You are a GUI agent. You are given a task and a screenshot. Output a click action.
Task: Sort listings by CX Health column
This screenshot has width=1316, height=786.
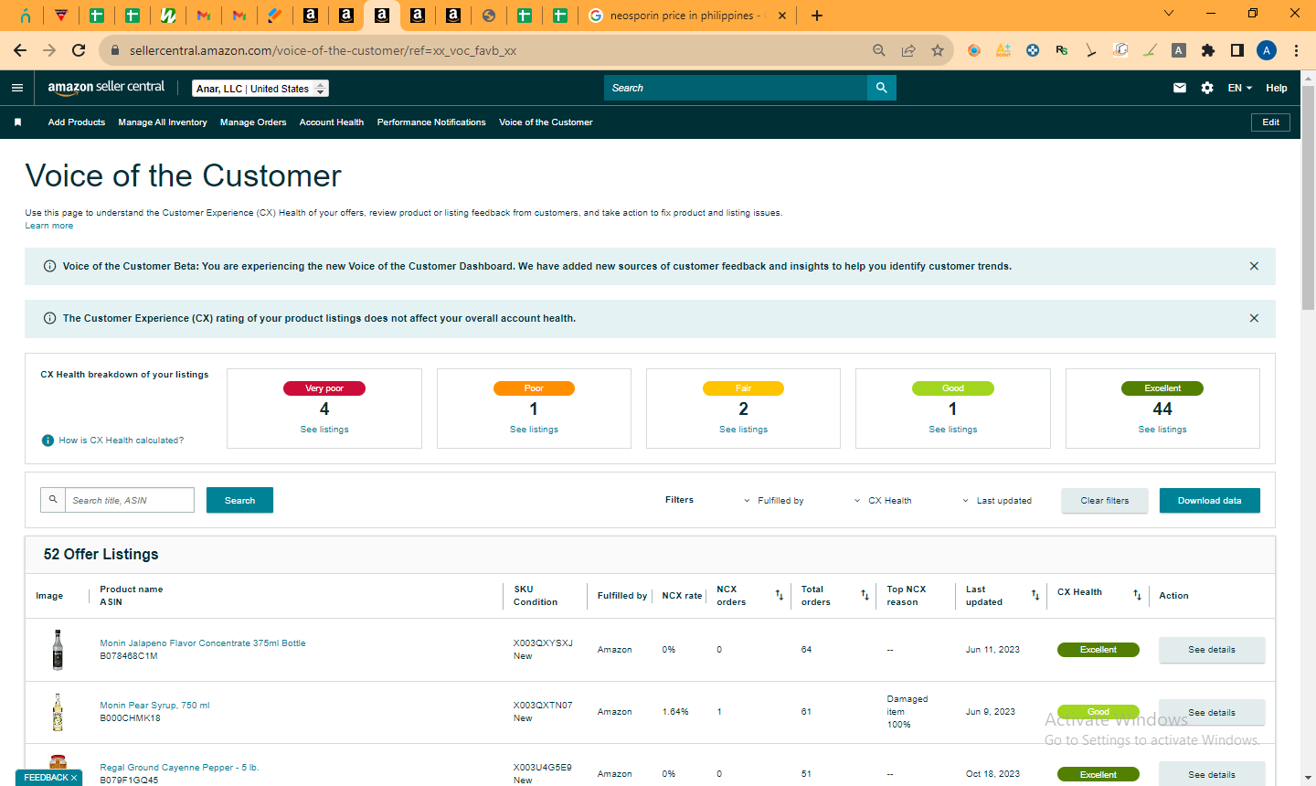pyautogui.click(x=1138, y=595)
